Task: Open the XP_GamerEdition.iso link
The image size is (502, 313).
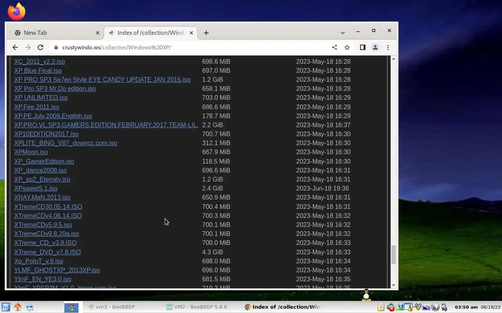Action: point(44,161)
